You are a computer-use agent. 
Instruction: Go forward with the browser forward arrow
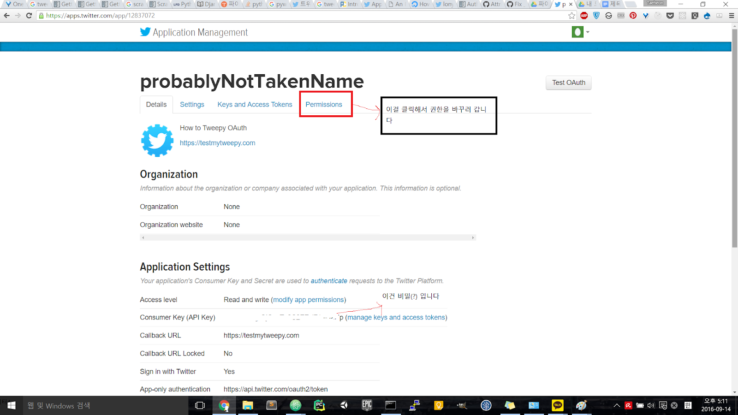click(x=18, y=15)
